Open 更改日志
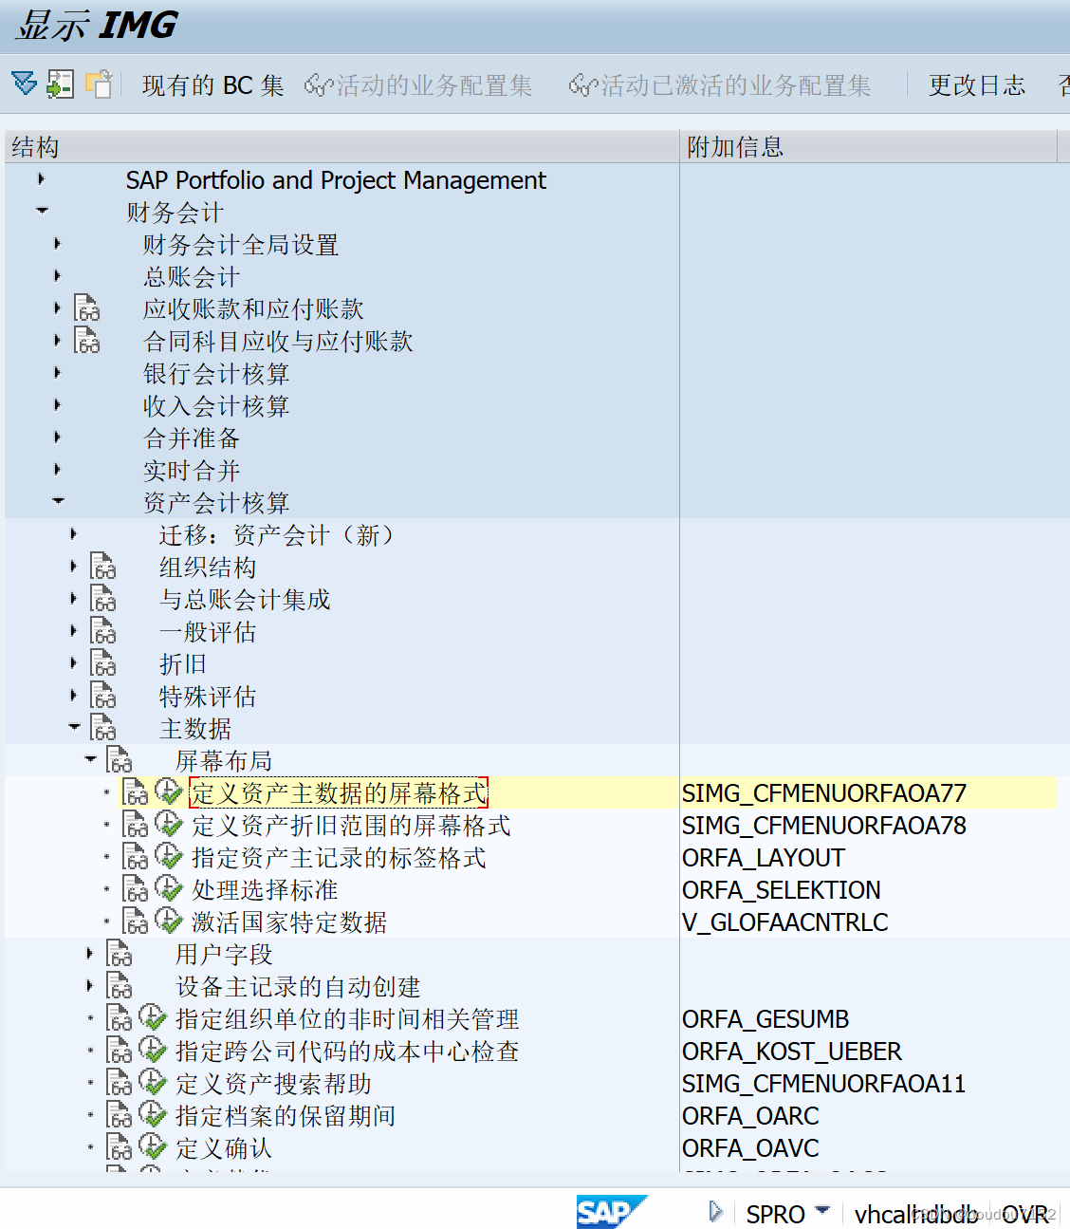The height and width of the screenshot is (1229, 1070). pos(977,85)
